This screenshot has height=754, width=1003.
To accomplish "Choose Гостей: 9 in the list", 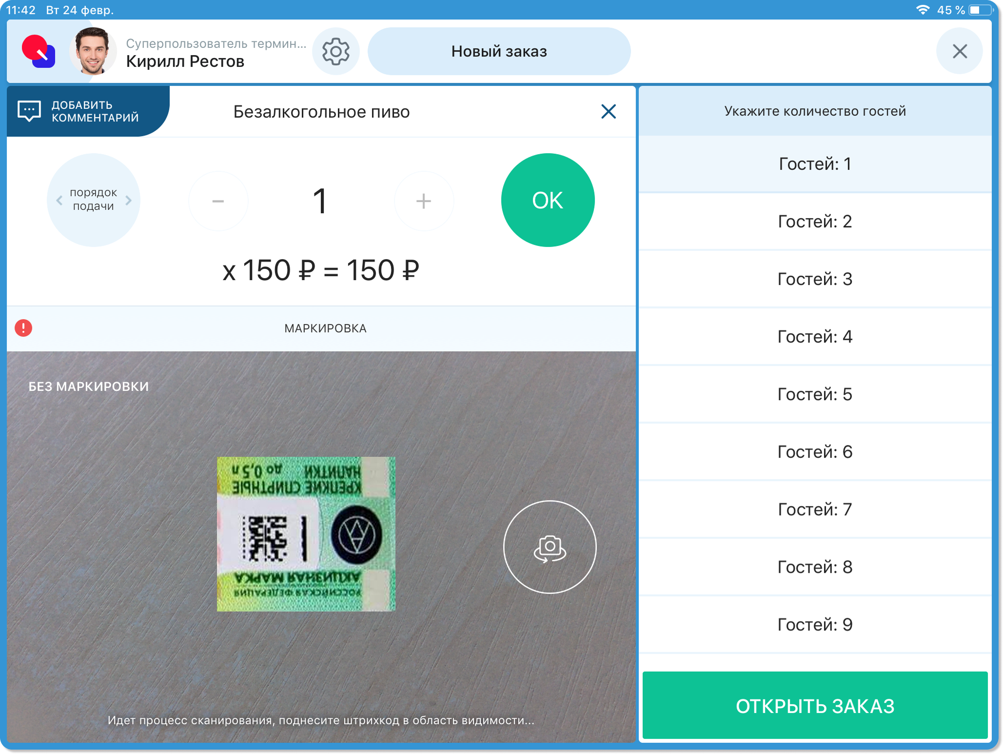I will (814, 625).
